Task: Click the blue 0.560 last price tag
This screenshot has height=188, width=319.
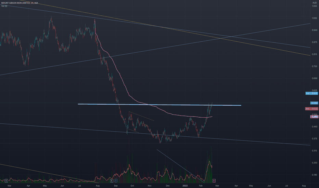Action: (x=314, y=103)
